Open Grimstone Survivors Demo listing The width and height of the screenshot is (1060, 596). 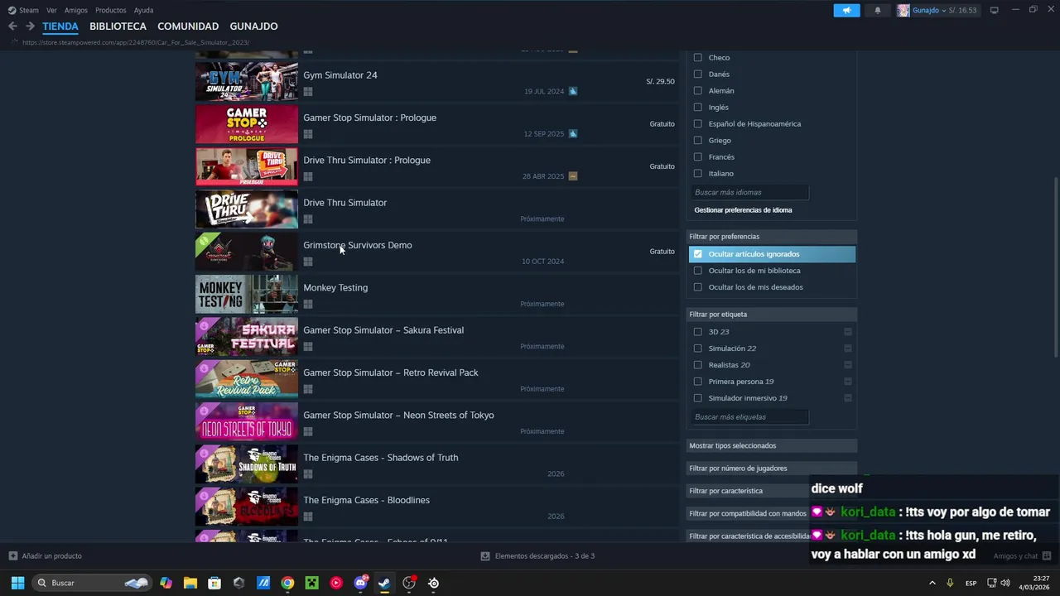coord(437,252)
